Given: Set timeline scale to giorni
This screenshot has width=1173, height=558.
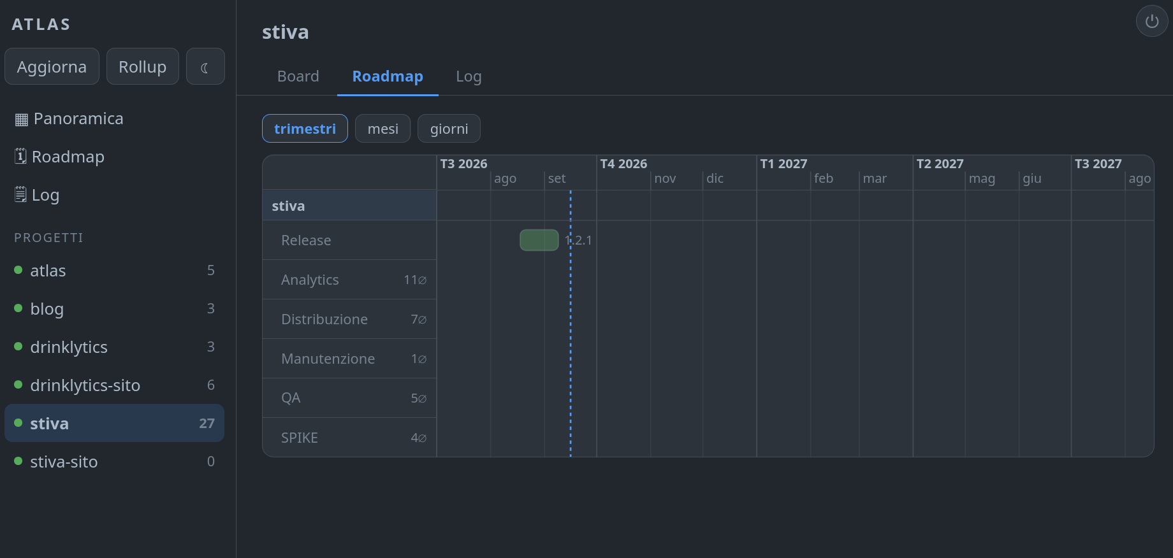Looking at the screenshot, I should point(449,129).
